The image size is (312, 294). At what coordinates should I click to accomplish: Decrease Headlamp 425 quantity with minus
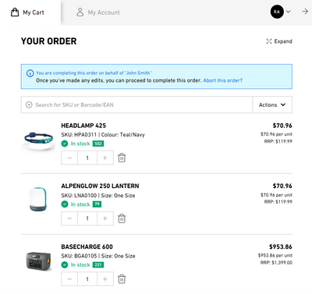[69, 158]
